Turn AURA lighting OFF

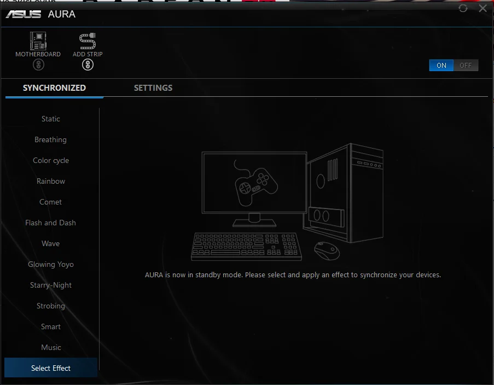[x=466, y=65]
